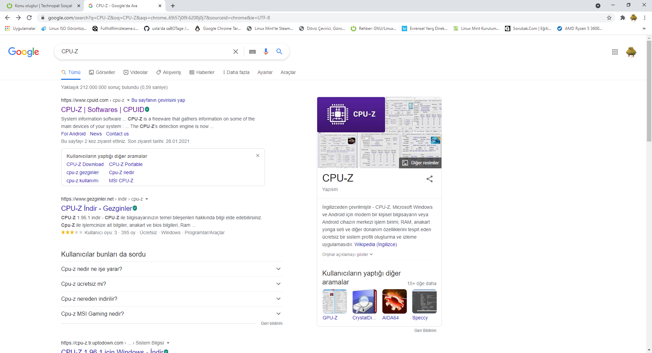Open the purple CPU-Z logo image

point(351,114)
